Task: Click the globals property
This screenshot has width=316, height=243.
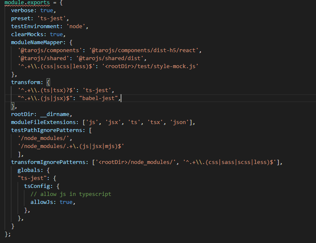Action: 29,170
